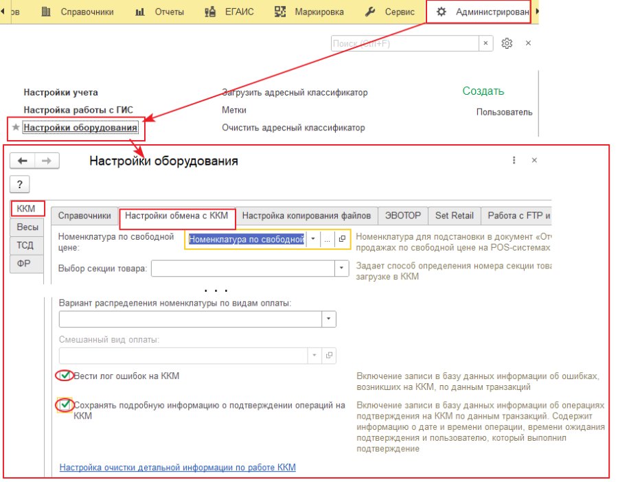Expand the Выбор секции товара dropdown
The width and height of the screenshot is (618, 482).
pyautogui.click(x=342, y=268)
